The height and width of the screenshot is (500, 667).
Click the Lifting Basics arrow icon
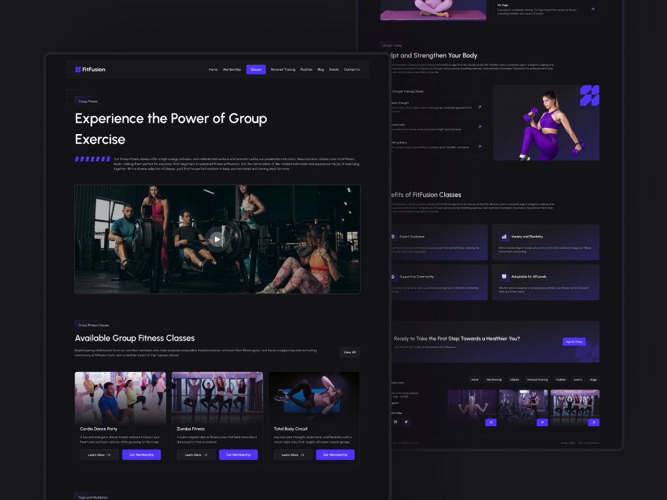tap(479, 146)
